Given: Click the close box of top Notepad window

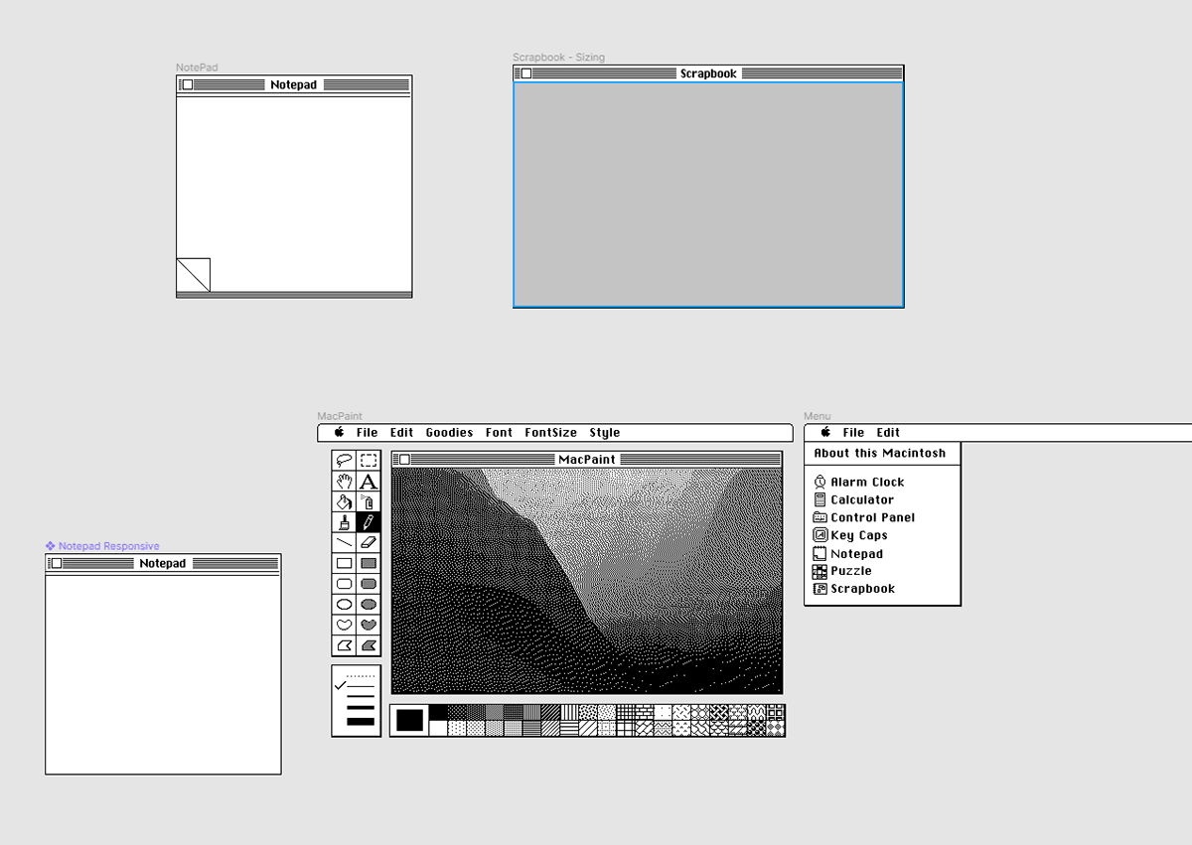Looking at the screenshot, I should 188,84.
